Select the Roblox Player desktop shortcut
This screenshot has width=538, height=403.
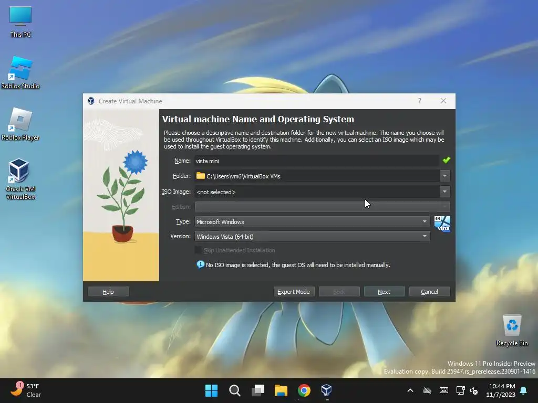[x=20, y=124]
